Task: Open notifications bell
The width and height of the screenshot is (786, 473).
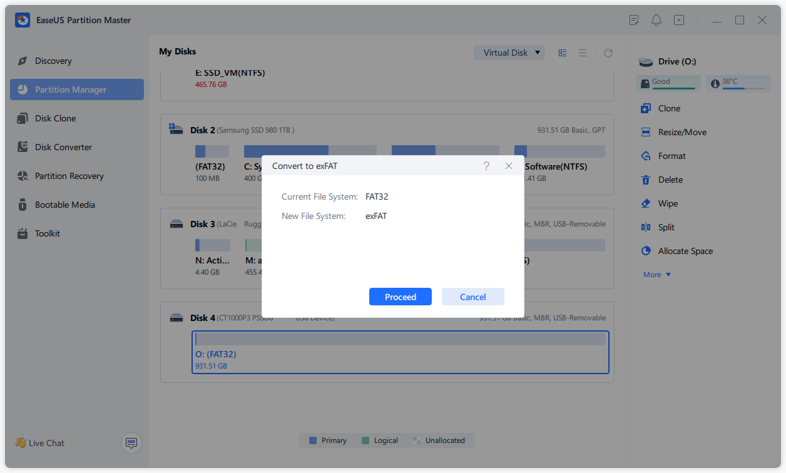Action: (x=656, y=20)
